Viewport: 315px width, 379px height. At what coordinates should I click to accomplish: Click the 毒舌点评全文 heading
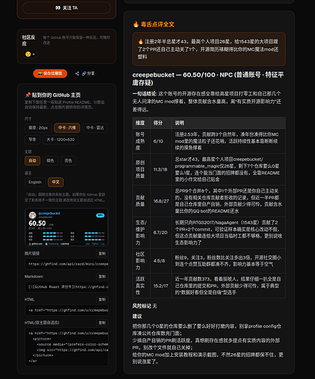pyautogui.click(x=157, y=24)
